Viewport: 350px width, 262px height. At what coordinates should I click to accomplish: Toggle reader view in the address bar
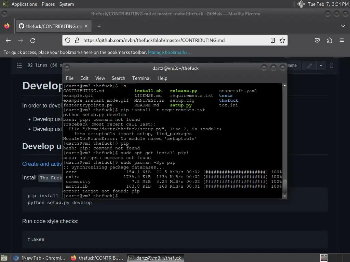click(x=272, y=40)
